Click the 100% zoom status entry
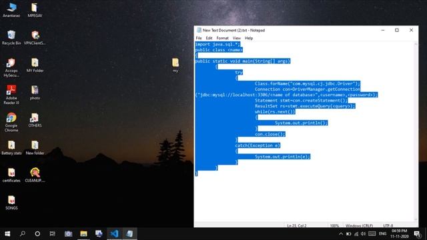Viewport: 427px width, 240px height. click(x=334, y=225)
